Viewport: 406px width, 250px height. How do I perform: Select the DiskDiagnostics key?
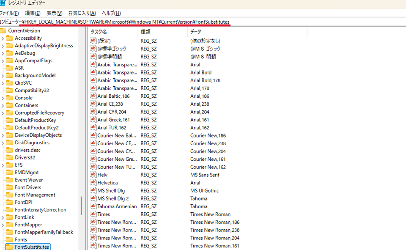pyautogui.click(x=32, y=143)
